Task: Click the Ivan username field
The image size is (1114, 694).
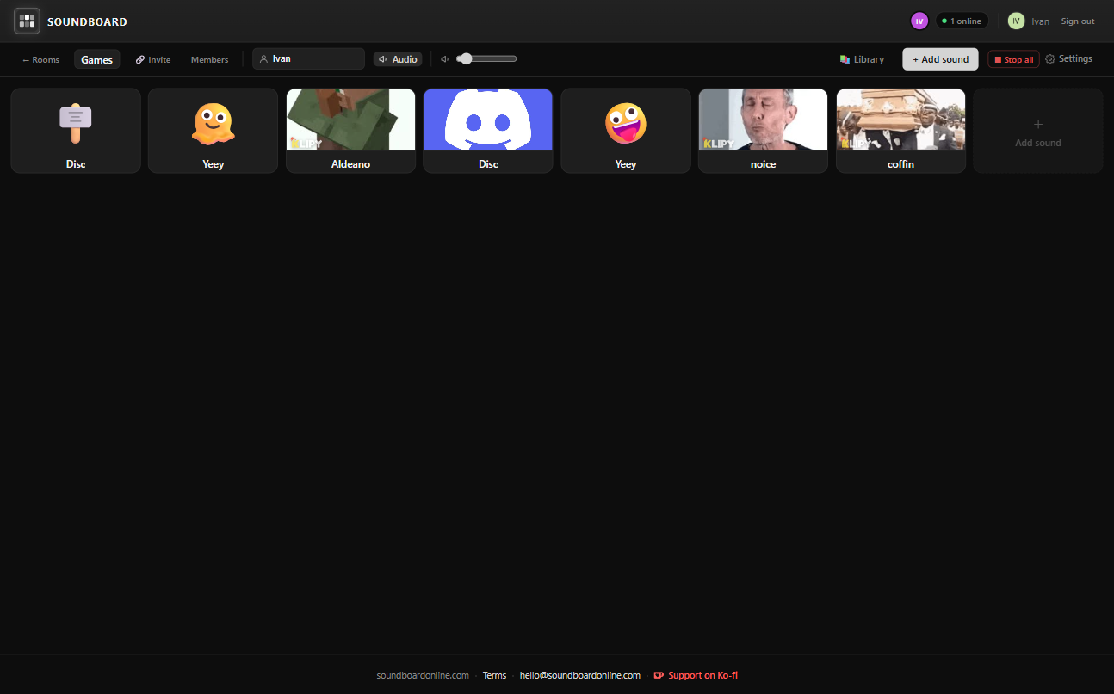Action: point(308,58)
